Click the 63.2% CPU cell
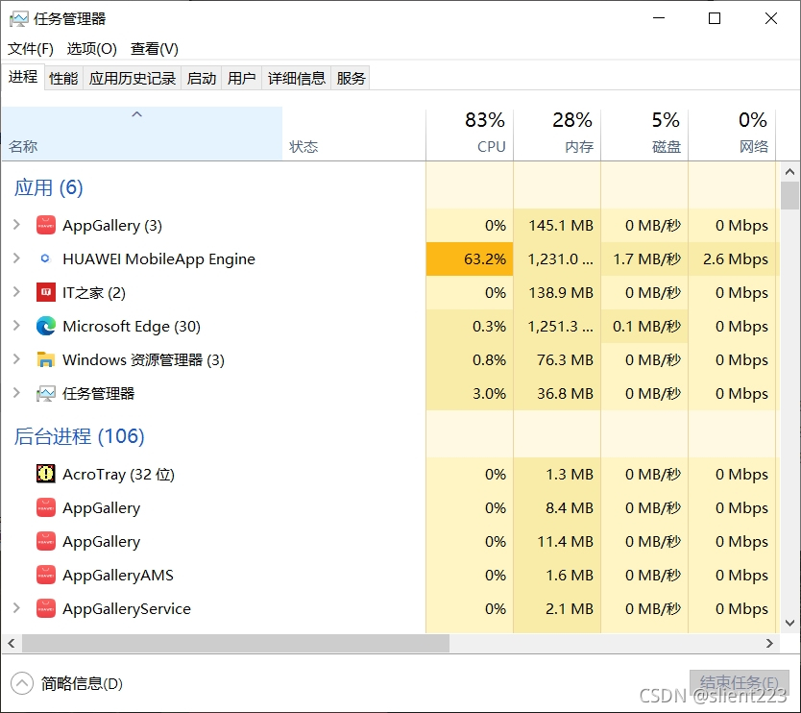 [470, 259]
